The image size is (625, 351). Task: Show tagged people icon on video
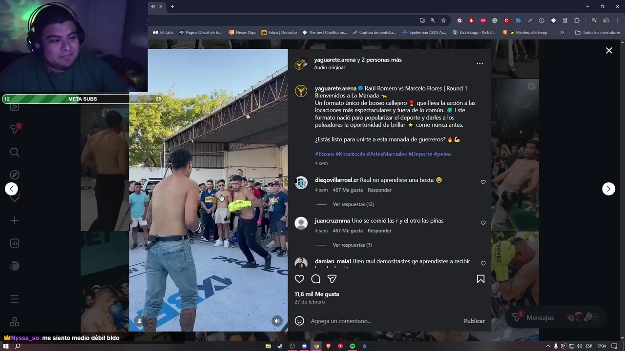click(140, 321)
